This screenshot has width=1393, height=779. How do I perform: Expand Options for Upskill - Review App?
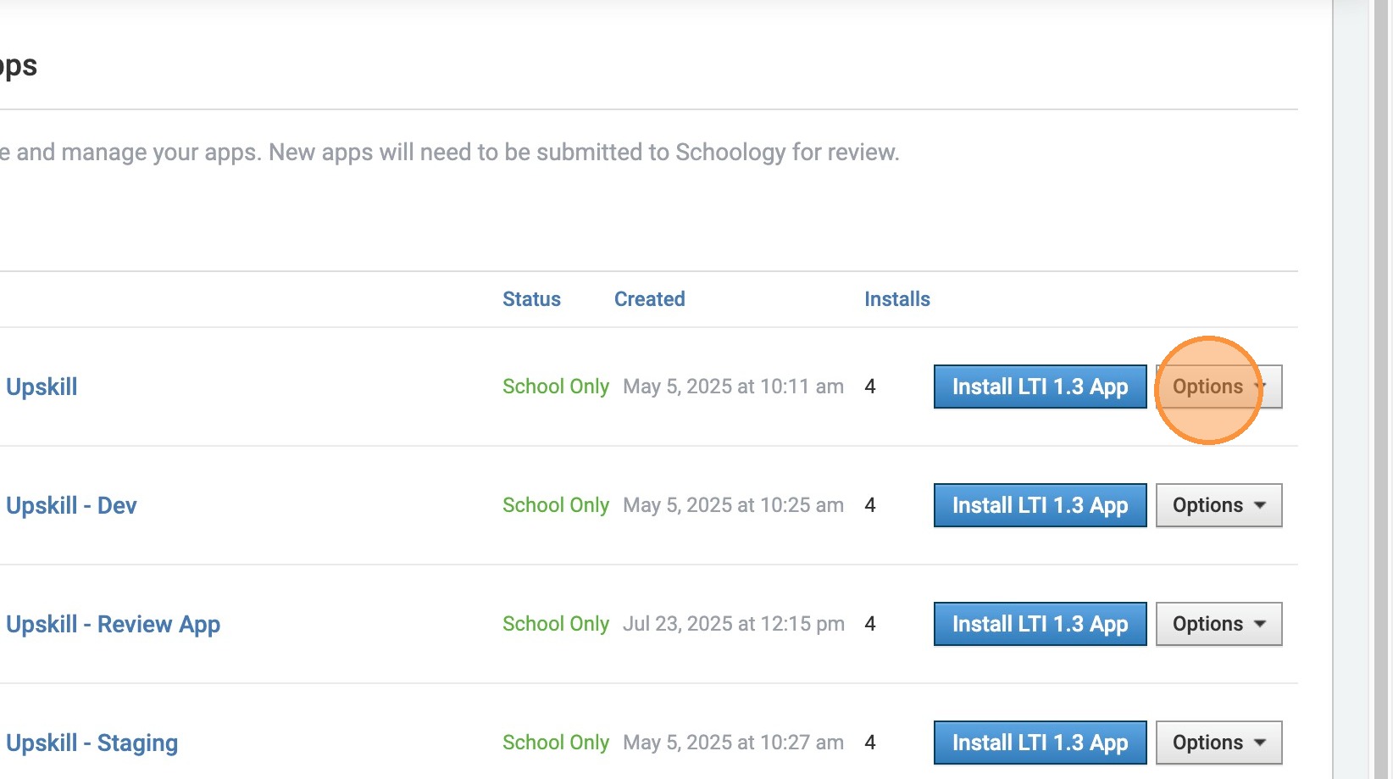pyautogui.click(x=1218, y=624)
